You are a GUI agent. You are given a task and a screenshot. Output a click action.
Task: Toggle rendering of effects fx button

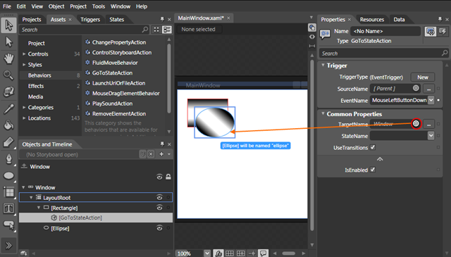218,253
